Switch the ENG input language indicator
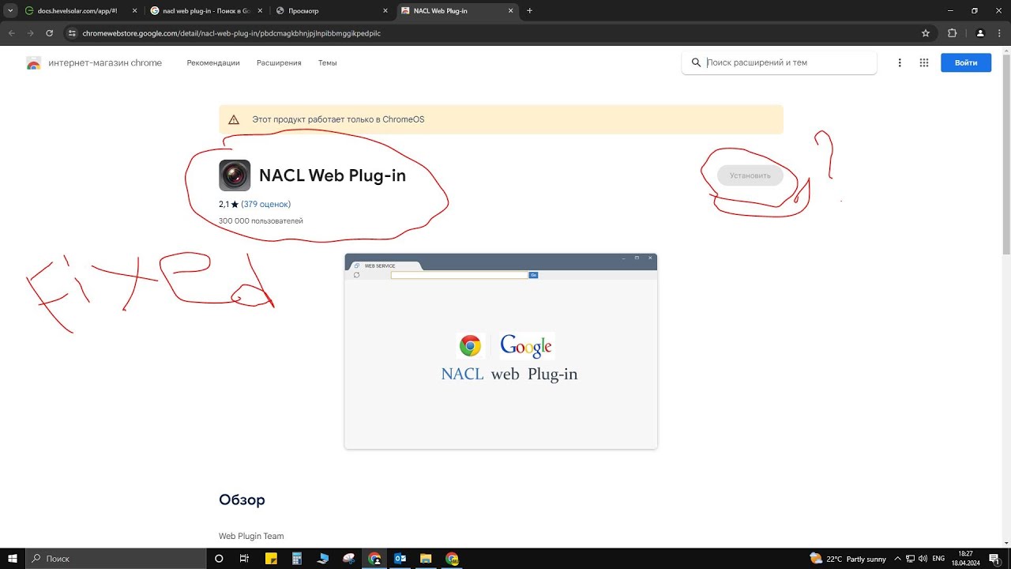This screenshot has height=569, width=1011. (x=938, y=559)
